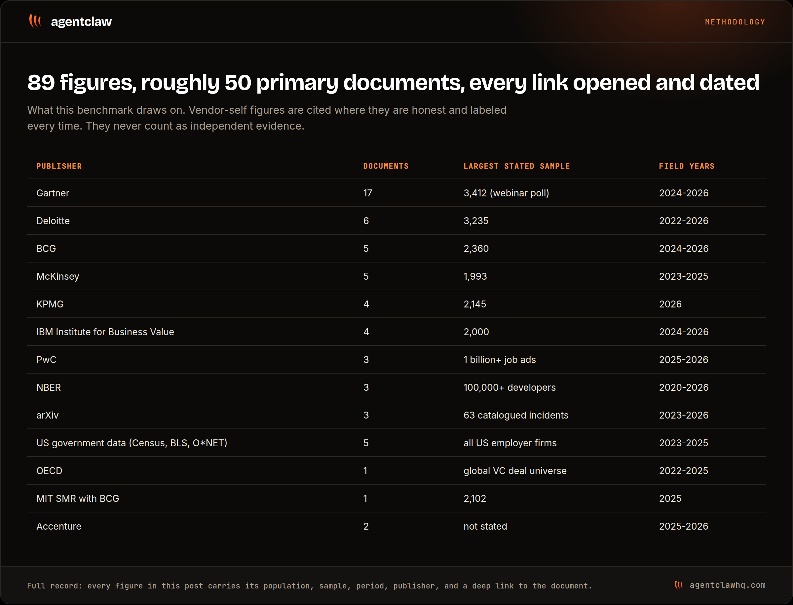Image resolution: width=793 pixels, height=605 pixels.
Task: Select the METHODOLOGY label in the header
Action: 735,22
